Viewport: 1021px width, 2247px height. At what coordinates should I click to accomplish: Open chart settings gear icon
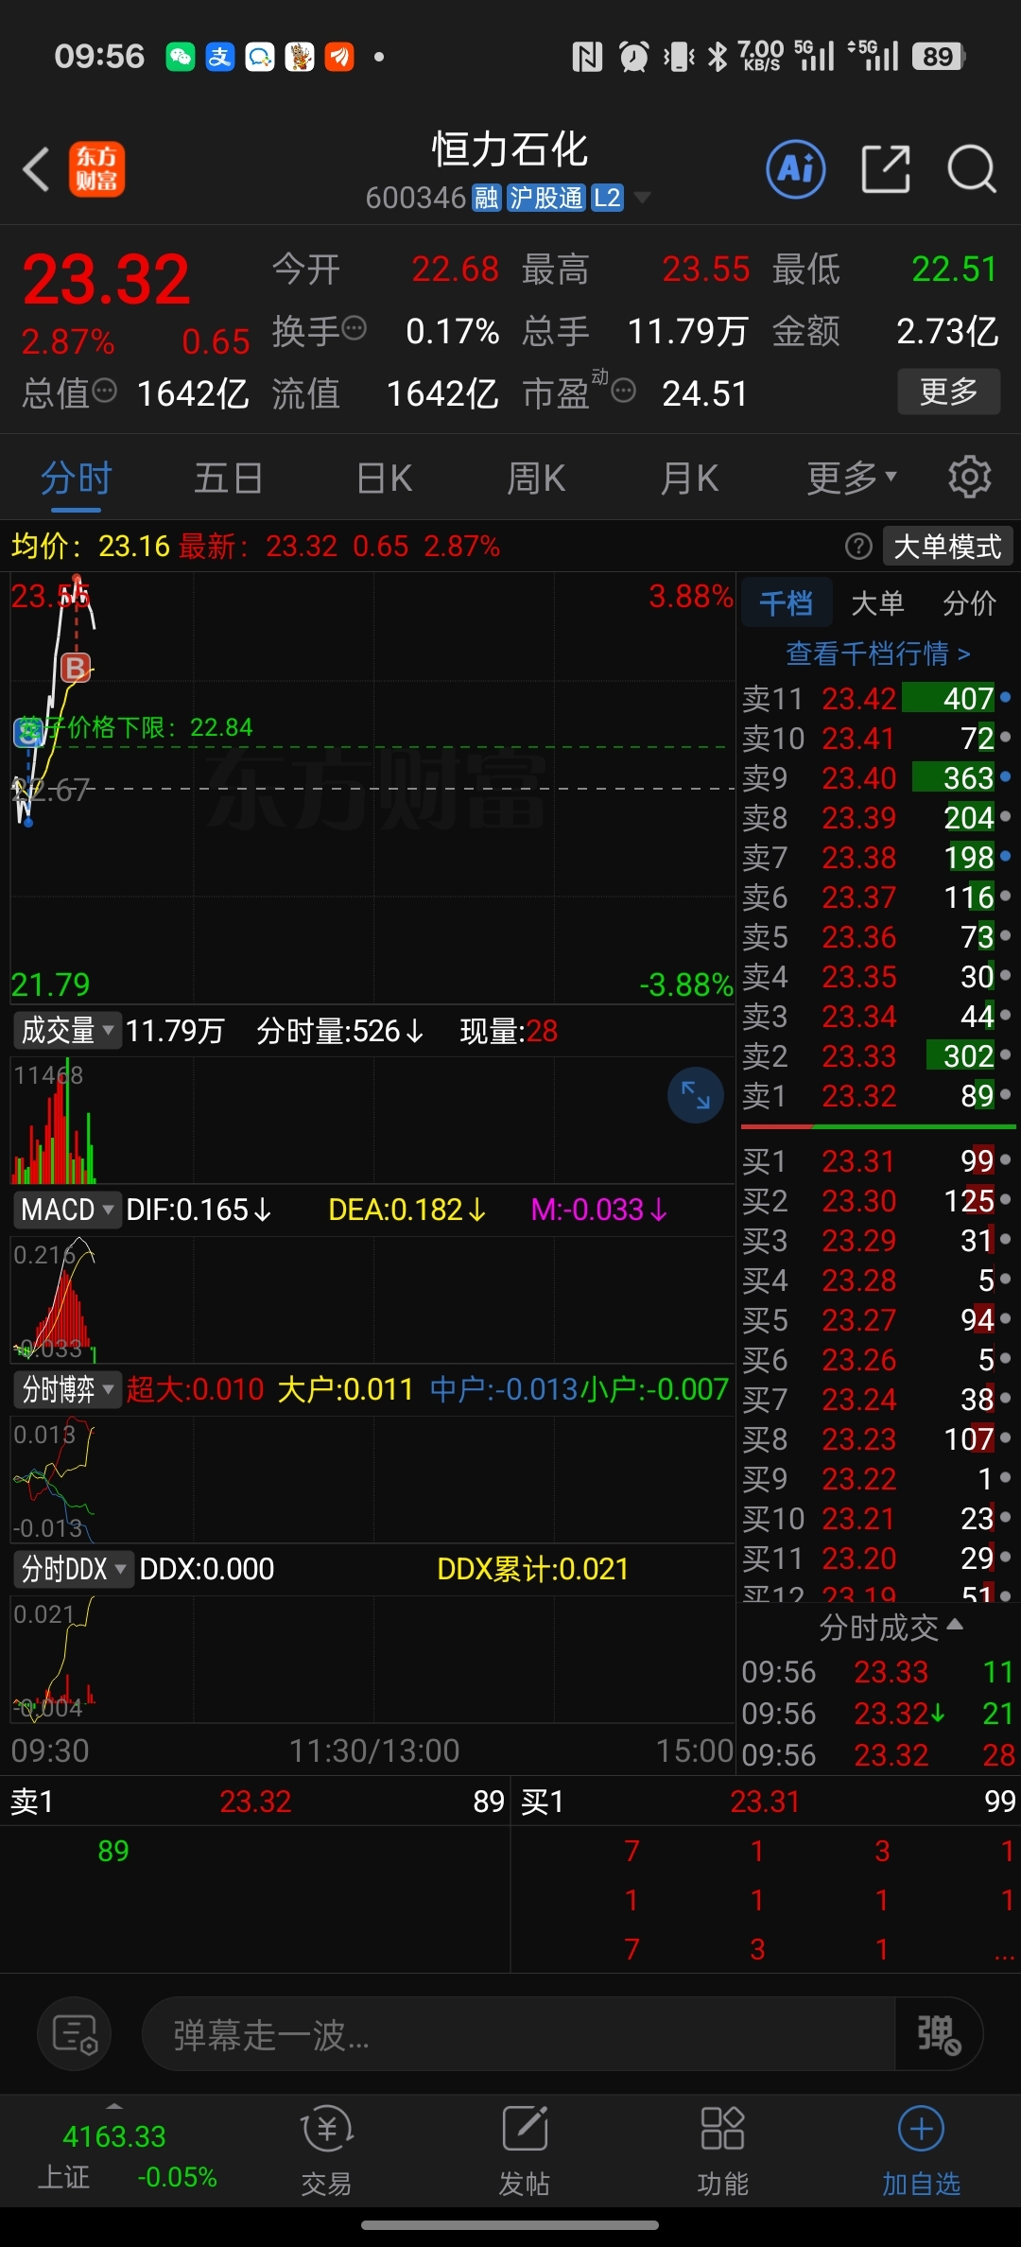(969, 477)
